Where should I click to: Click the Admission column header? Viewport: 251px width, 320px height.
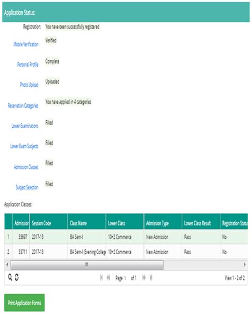click(x=21, y=221)
